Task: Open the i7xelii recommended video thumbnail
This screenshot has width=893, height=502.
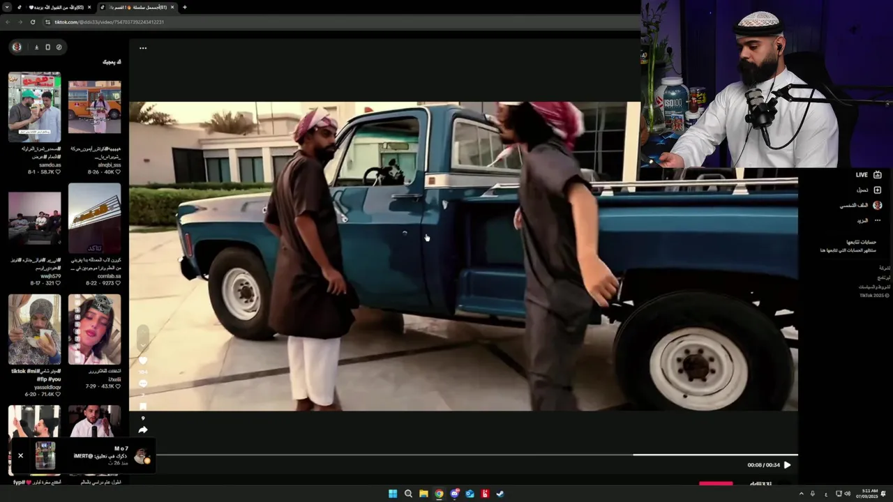Action: pyautogui.click(x=94, y=329)
